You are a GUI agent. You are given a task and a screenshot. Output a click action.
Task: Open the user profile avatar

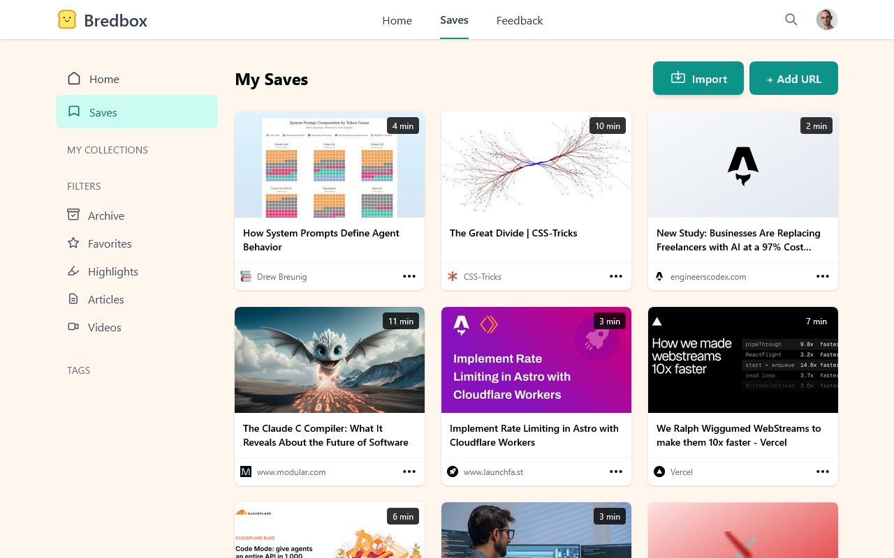pos(827,20)
